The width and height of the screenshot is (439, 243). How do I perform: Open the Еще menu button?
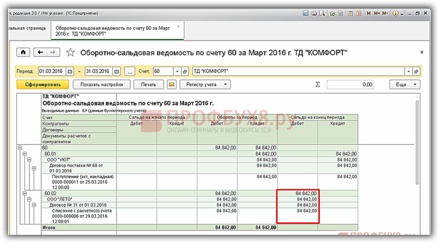tap(405, 84)
